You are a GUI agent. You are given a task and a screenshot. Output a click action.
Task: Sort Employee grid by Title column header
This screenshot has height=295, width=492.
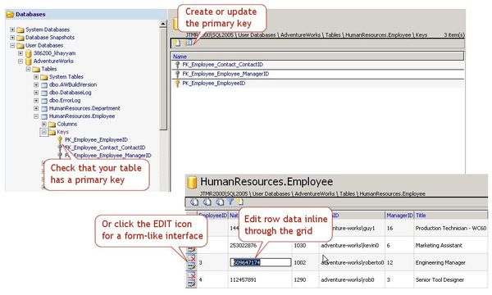(x=451, y=216)
